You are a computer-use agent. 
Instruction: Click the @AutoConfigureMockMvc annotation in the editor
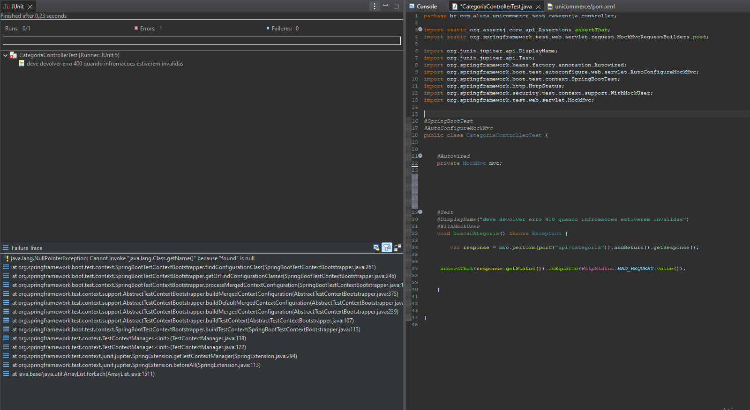coord(458,128)
